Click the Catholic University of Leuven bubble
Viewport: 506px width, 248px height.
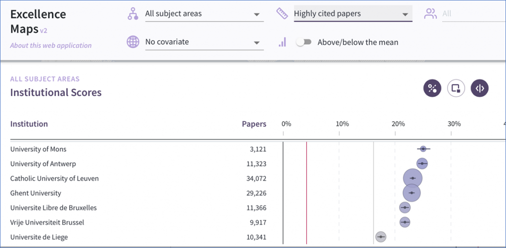413,178
